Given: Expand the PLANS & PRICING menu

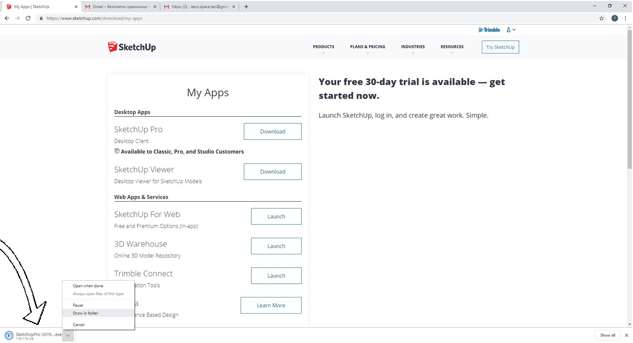Looking at the screenshot, I should point(367,47).
